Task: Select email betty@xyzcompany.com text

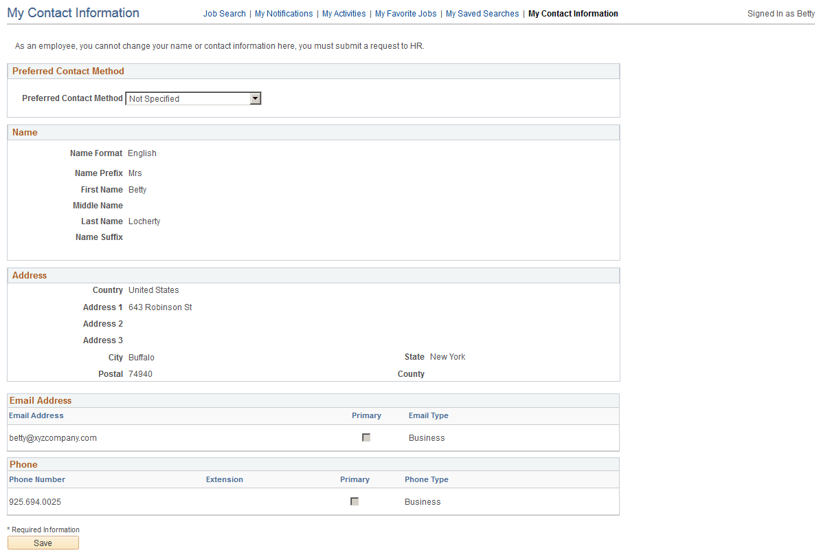Action: (x=53, y=438)
